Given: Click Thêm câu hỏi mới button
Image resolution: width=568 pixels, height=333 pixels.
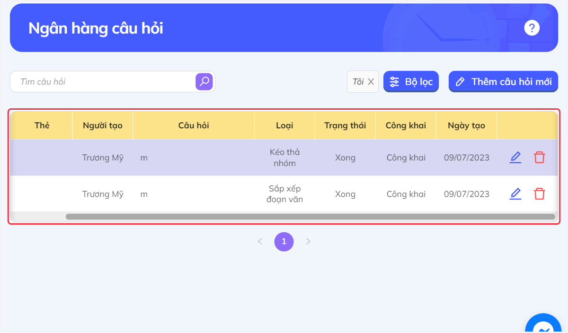Looking at the screenshot, I should coord(503,82).
